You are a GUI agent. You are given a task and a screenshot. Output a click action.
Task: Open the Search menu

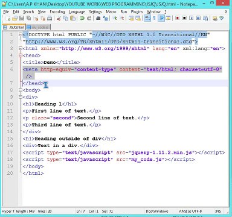click(x=28, y=12)
